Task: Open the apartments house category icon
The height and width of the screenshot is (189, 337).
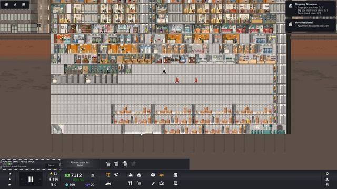Action: click(x=139, y=175)
